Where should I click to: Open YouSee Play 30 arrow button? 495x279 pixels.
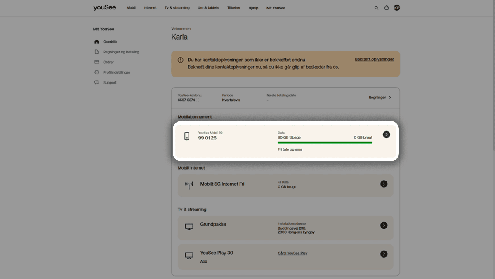coord(384,254)
